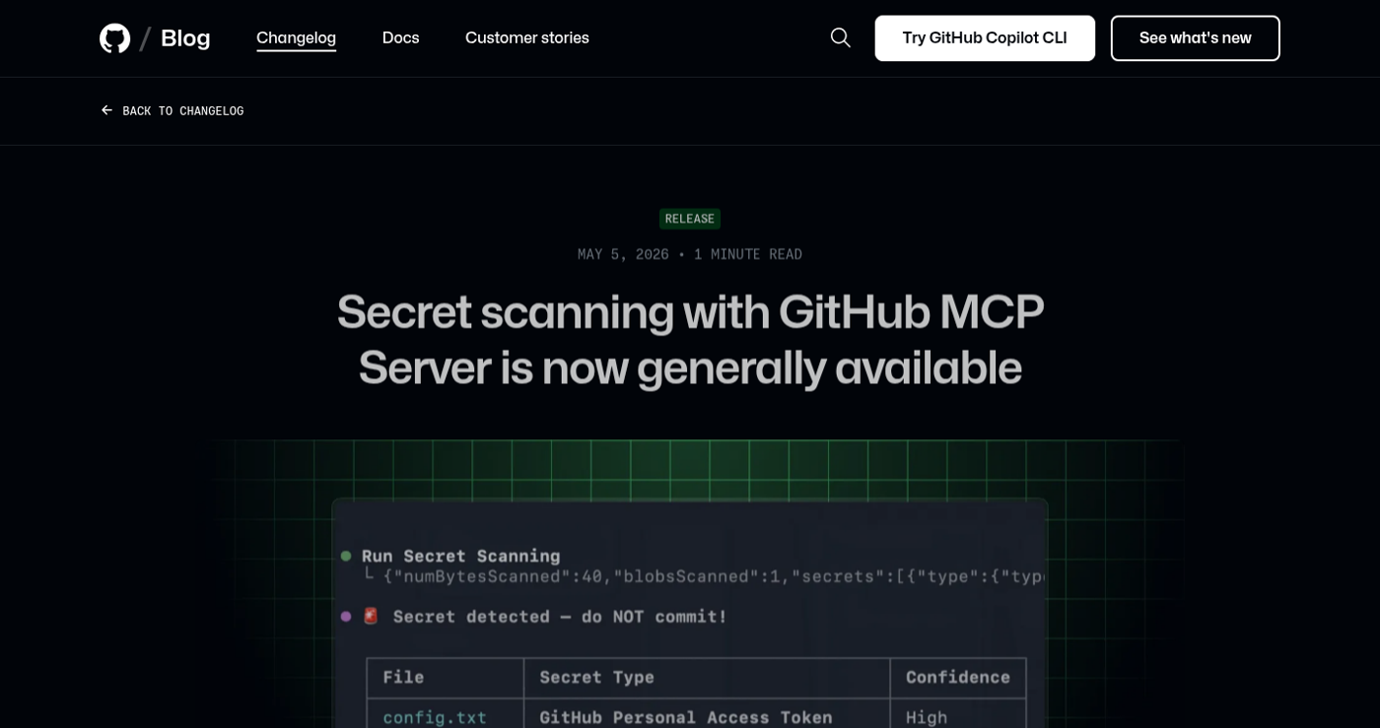
Task: Open the Blog link in header
Action: (x=185, y=38)
